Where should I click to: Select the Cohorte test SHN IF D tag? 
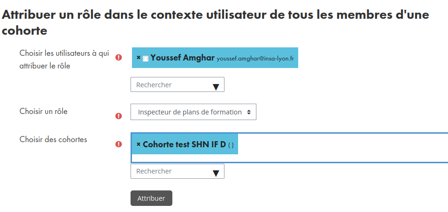pyautogui.click(x=185, y=144)
